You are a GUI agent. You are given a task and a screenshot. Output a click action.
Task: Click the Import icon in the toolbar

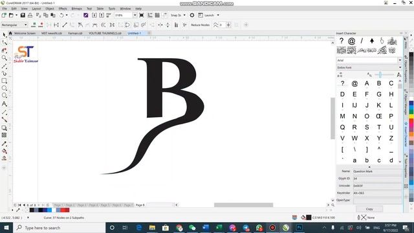tap(94, 16)
